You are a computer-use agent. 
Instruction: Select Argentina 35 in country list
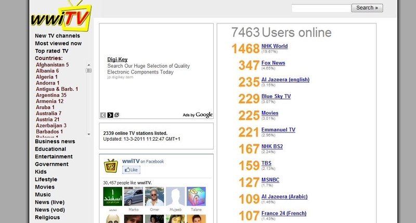tap(51, 95)
